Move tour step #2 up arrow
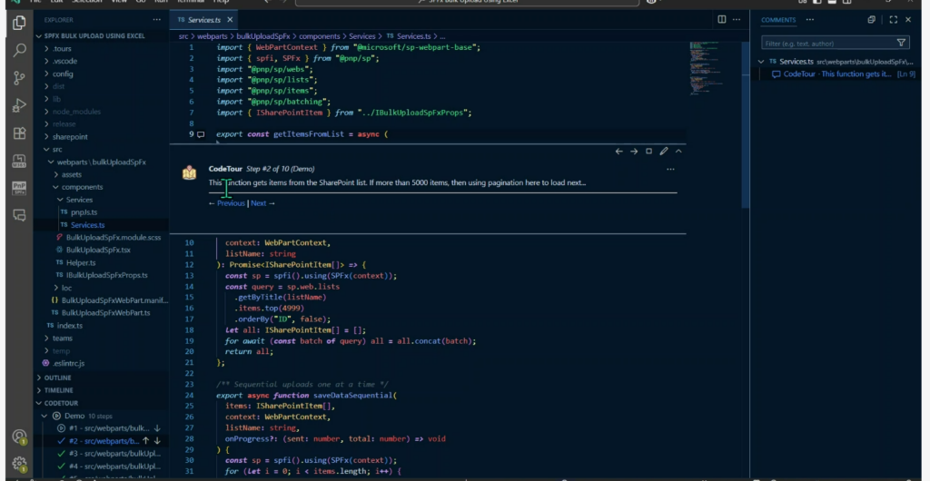 click(145, 441)
